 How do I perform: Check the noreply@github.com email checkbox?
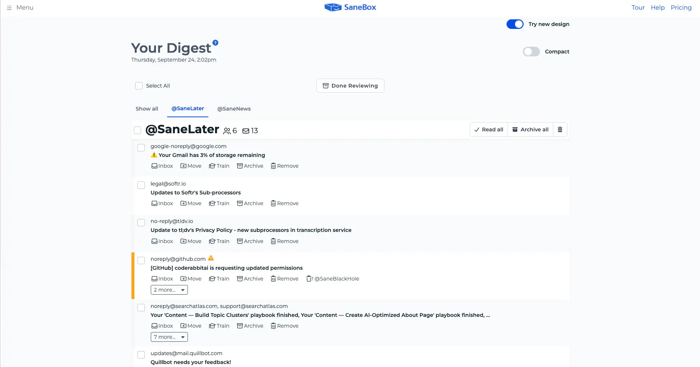(141, 260)
